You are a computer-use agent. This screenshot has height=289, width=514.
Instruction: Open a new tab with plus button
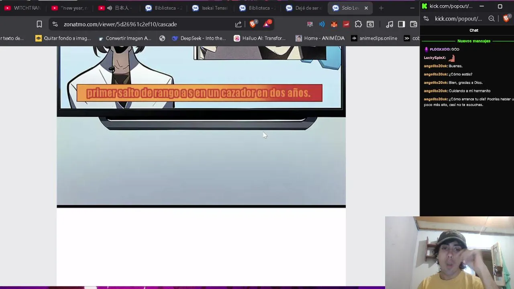tap(381, 8)
